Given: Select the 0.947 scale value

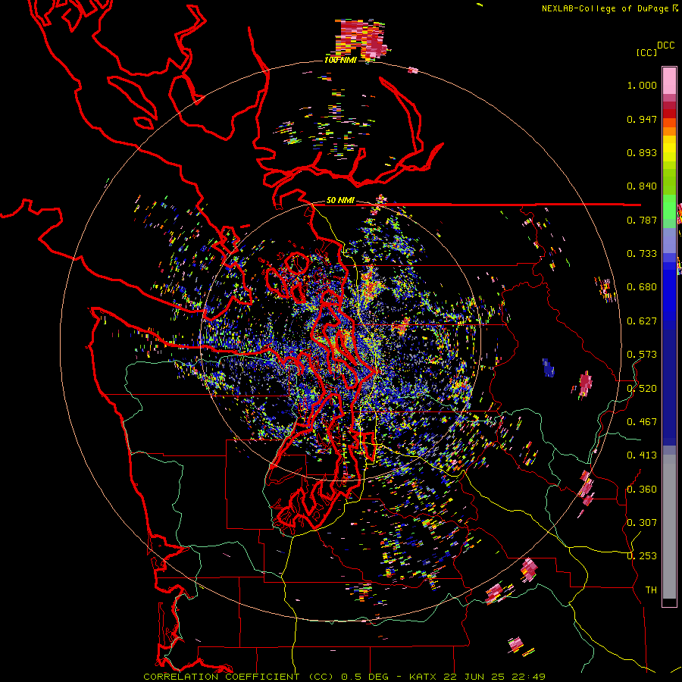Looking at the screenshot, I should coord(642,119).
